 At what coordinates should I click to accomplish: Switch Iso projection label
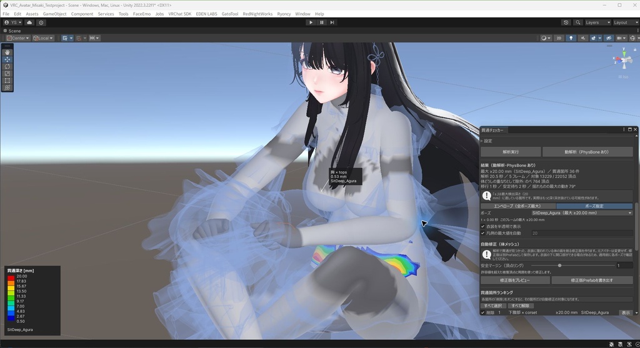pyautogui.click(x=623, y=77)
